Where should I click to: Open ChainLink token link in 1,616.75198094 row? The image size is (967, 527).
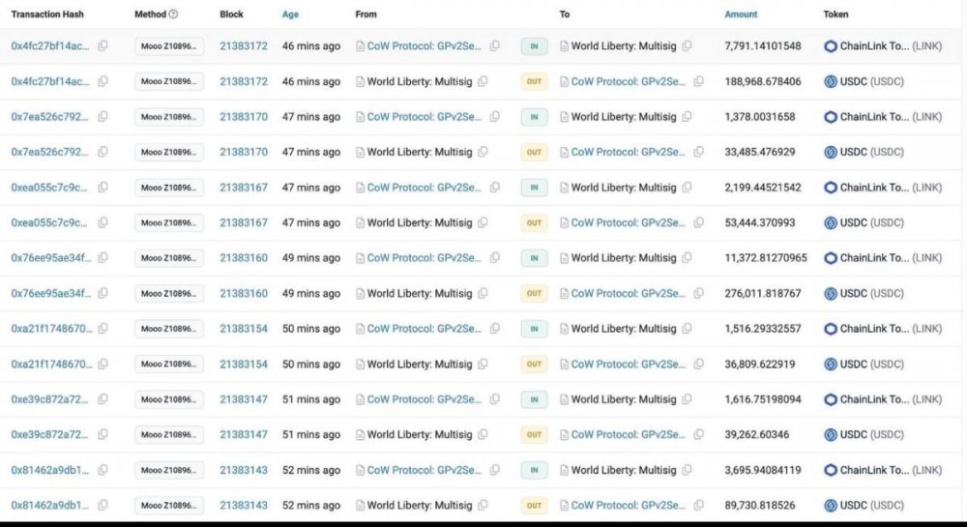click(874, 399)
